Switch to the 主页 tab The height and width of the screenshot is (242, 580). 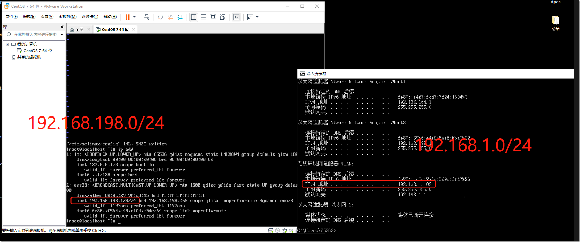pos(77,30)
